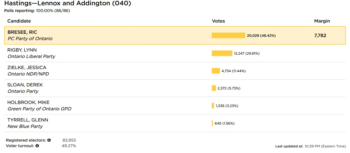350x153 pixels.
Task: Click the Hastings—Lennox and Addington heading
Action: click(67, 4)
